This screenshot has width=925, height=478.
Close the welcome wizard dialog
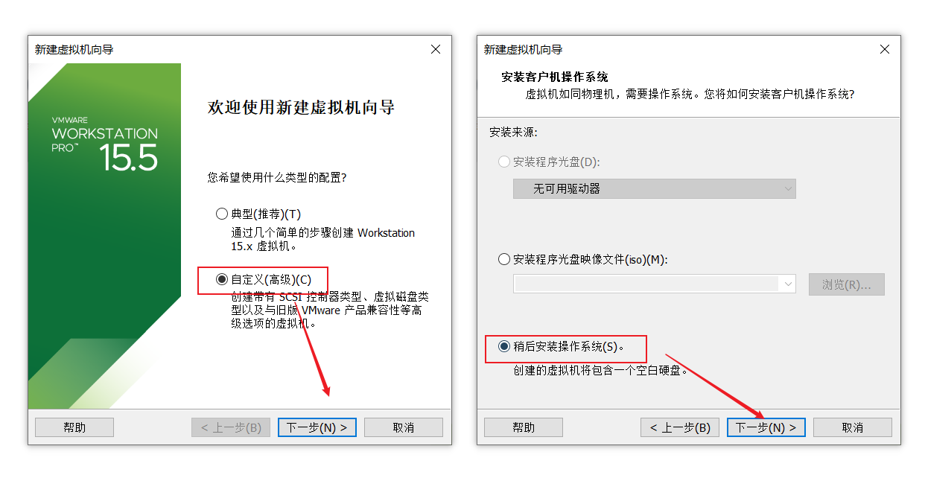pos(435,48)
